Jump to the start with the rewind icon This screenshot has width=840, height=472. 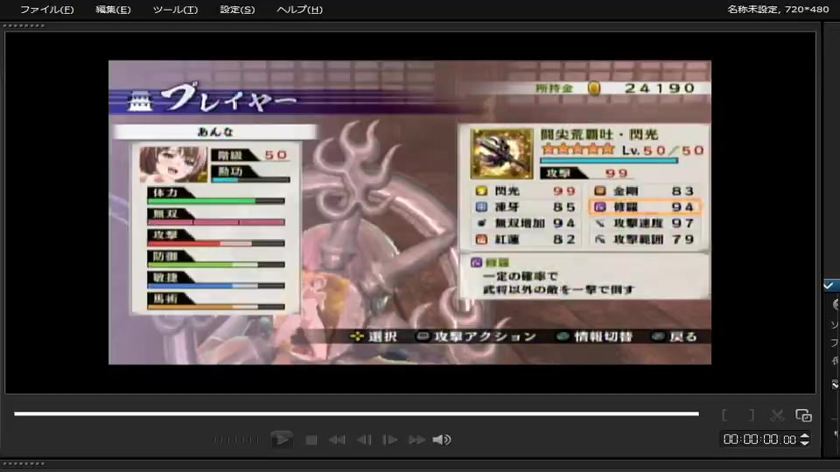click(337, 440)
